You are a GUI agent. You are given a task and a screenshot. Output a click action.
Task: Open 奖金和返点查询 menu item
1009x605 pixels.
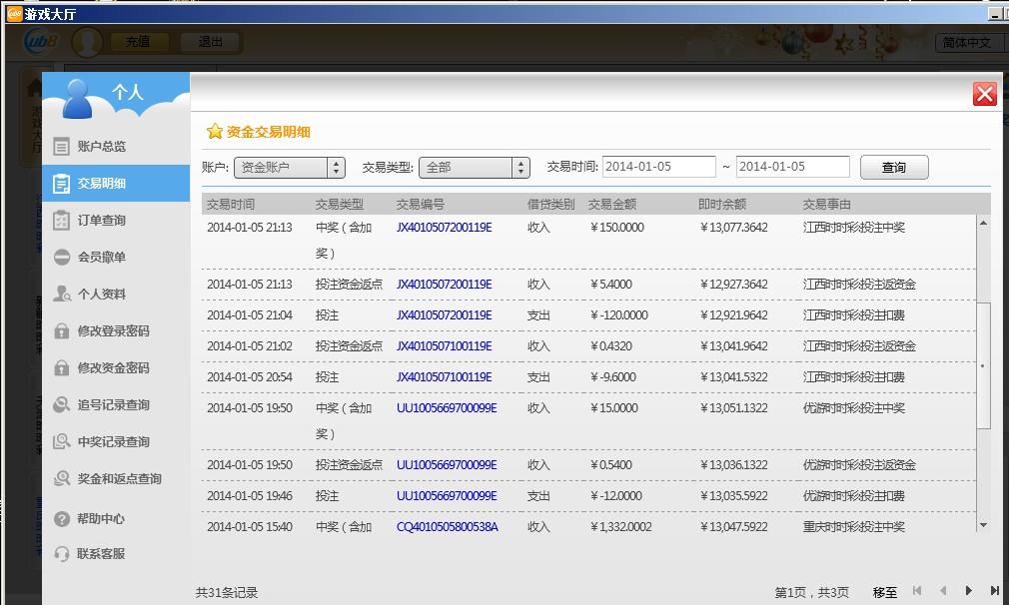[119, 479]
